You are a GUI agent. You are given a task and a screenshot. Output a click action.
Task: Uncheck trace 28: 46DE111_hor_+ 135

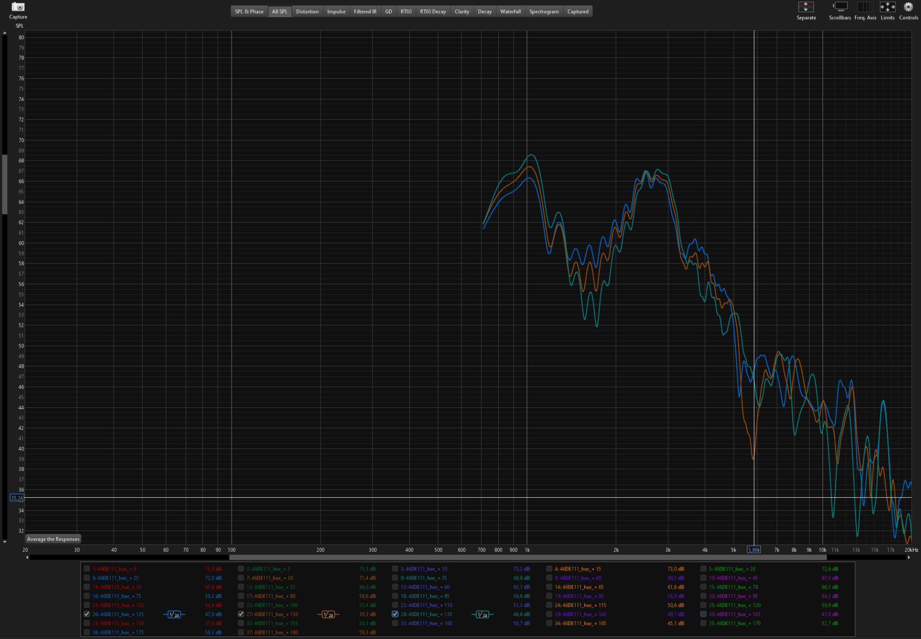[x=395, y=614]
